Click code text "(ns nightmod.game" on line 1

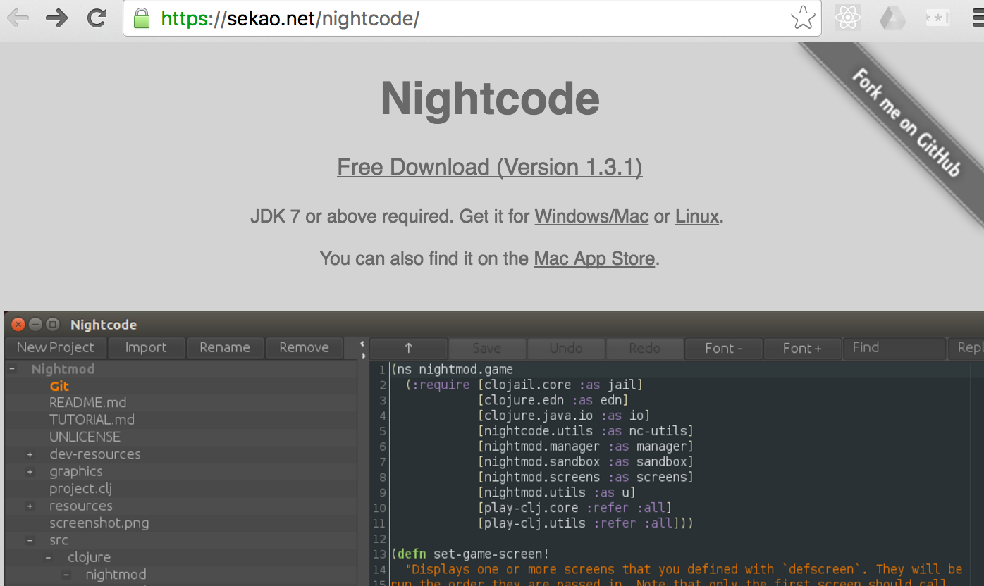point(452,369)
